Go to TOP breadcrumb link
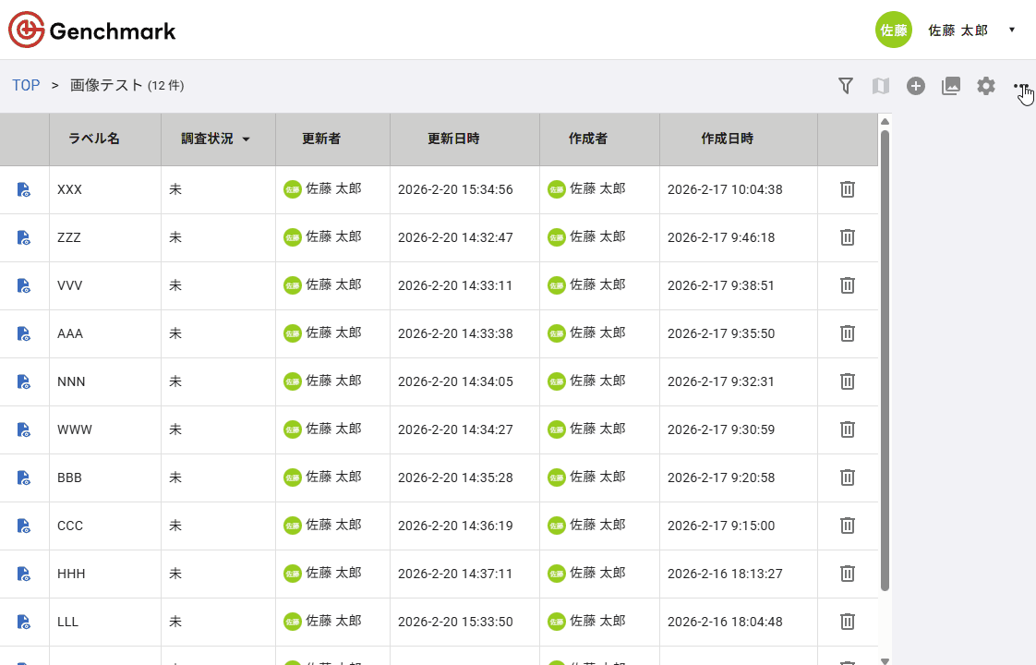Screen dimensions: 1036x665 coord(26,85)
